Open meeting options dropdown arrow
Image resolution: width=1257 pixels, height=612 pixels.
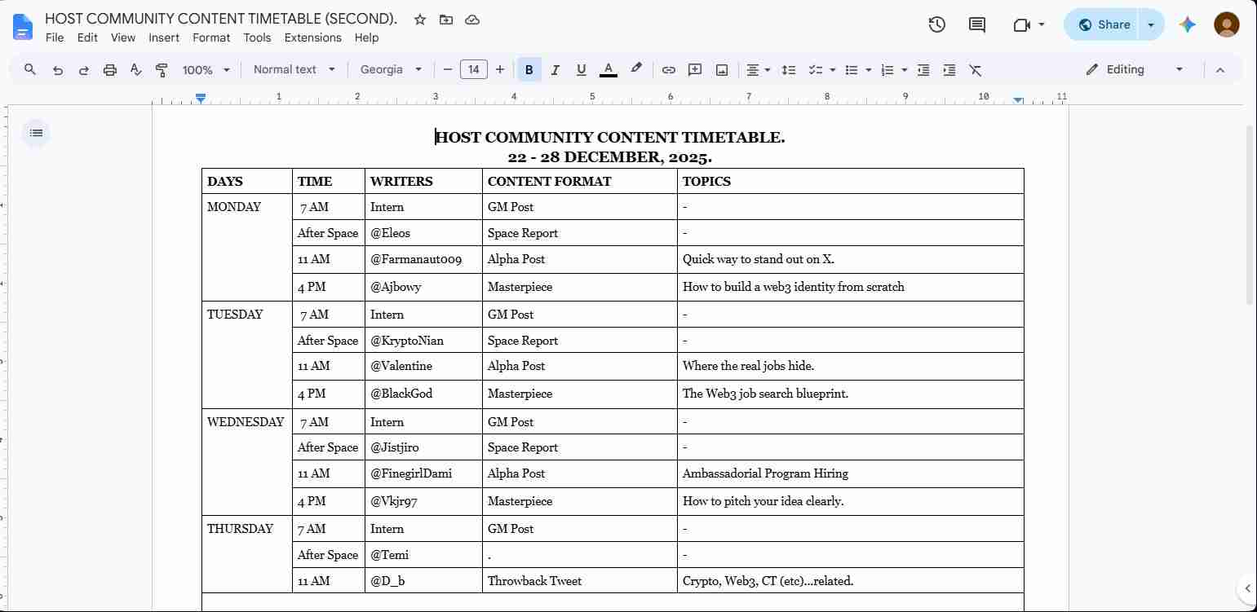point(1042,24)
